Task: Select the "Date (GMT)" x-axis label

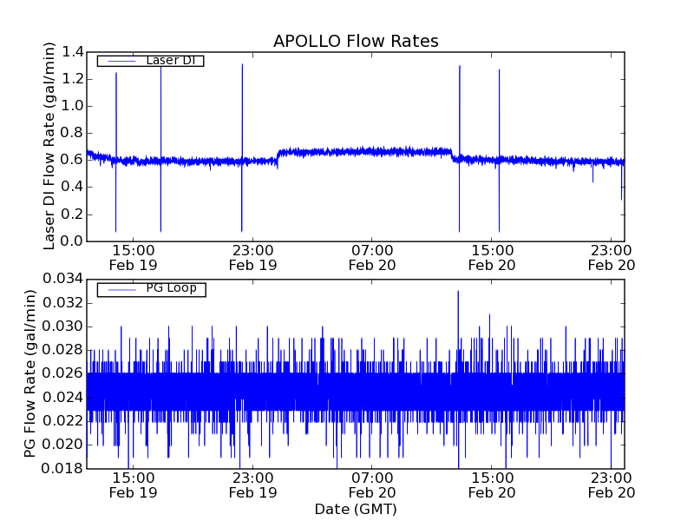Action: tap(356, 509)
